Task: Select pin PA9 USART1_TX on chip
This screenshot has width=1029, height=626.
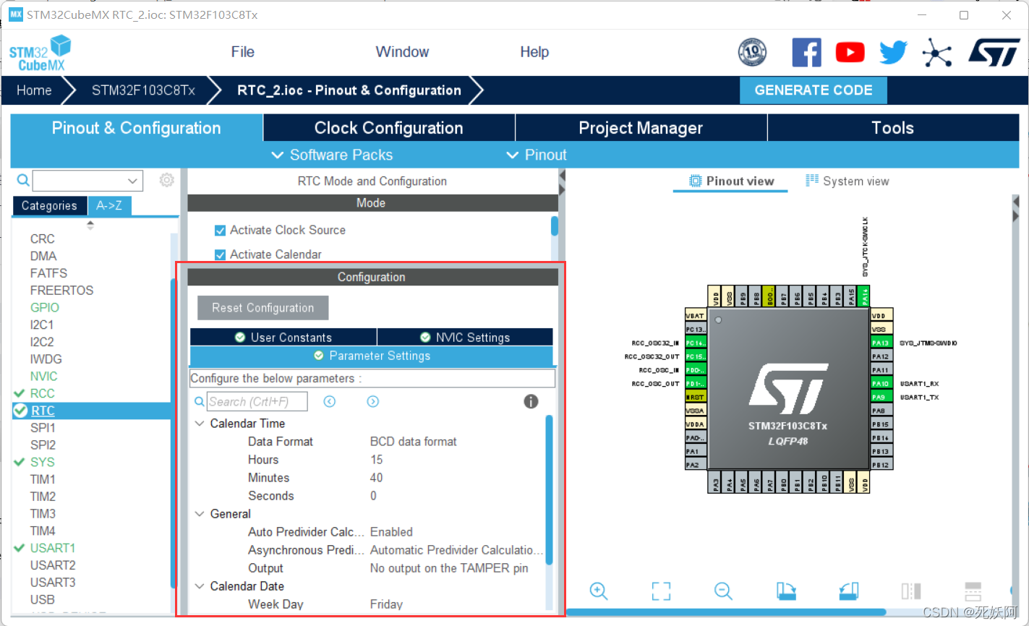Action: [880, 397]
